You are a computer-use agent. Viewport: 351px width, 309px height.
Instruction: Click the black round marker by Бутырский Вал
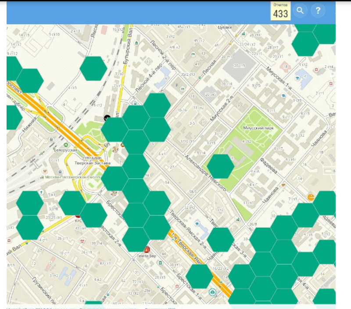(x=107, y=117)
